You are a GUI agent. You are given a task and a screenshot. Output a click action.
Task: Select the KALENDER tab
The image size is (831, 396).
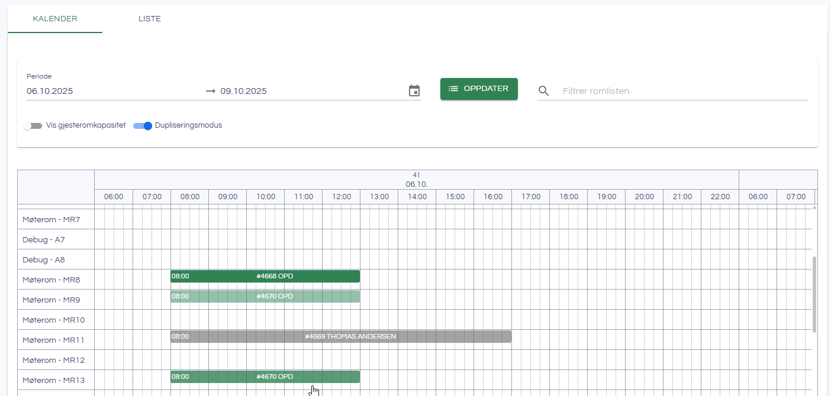[x=55, y=19]
